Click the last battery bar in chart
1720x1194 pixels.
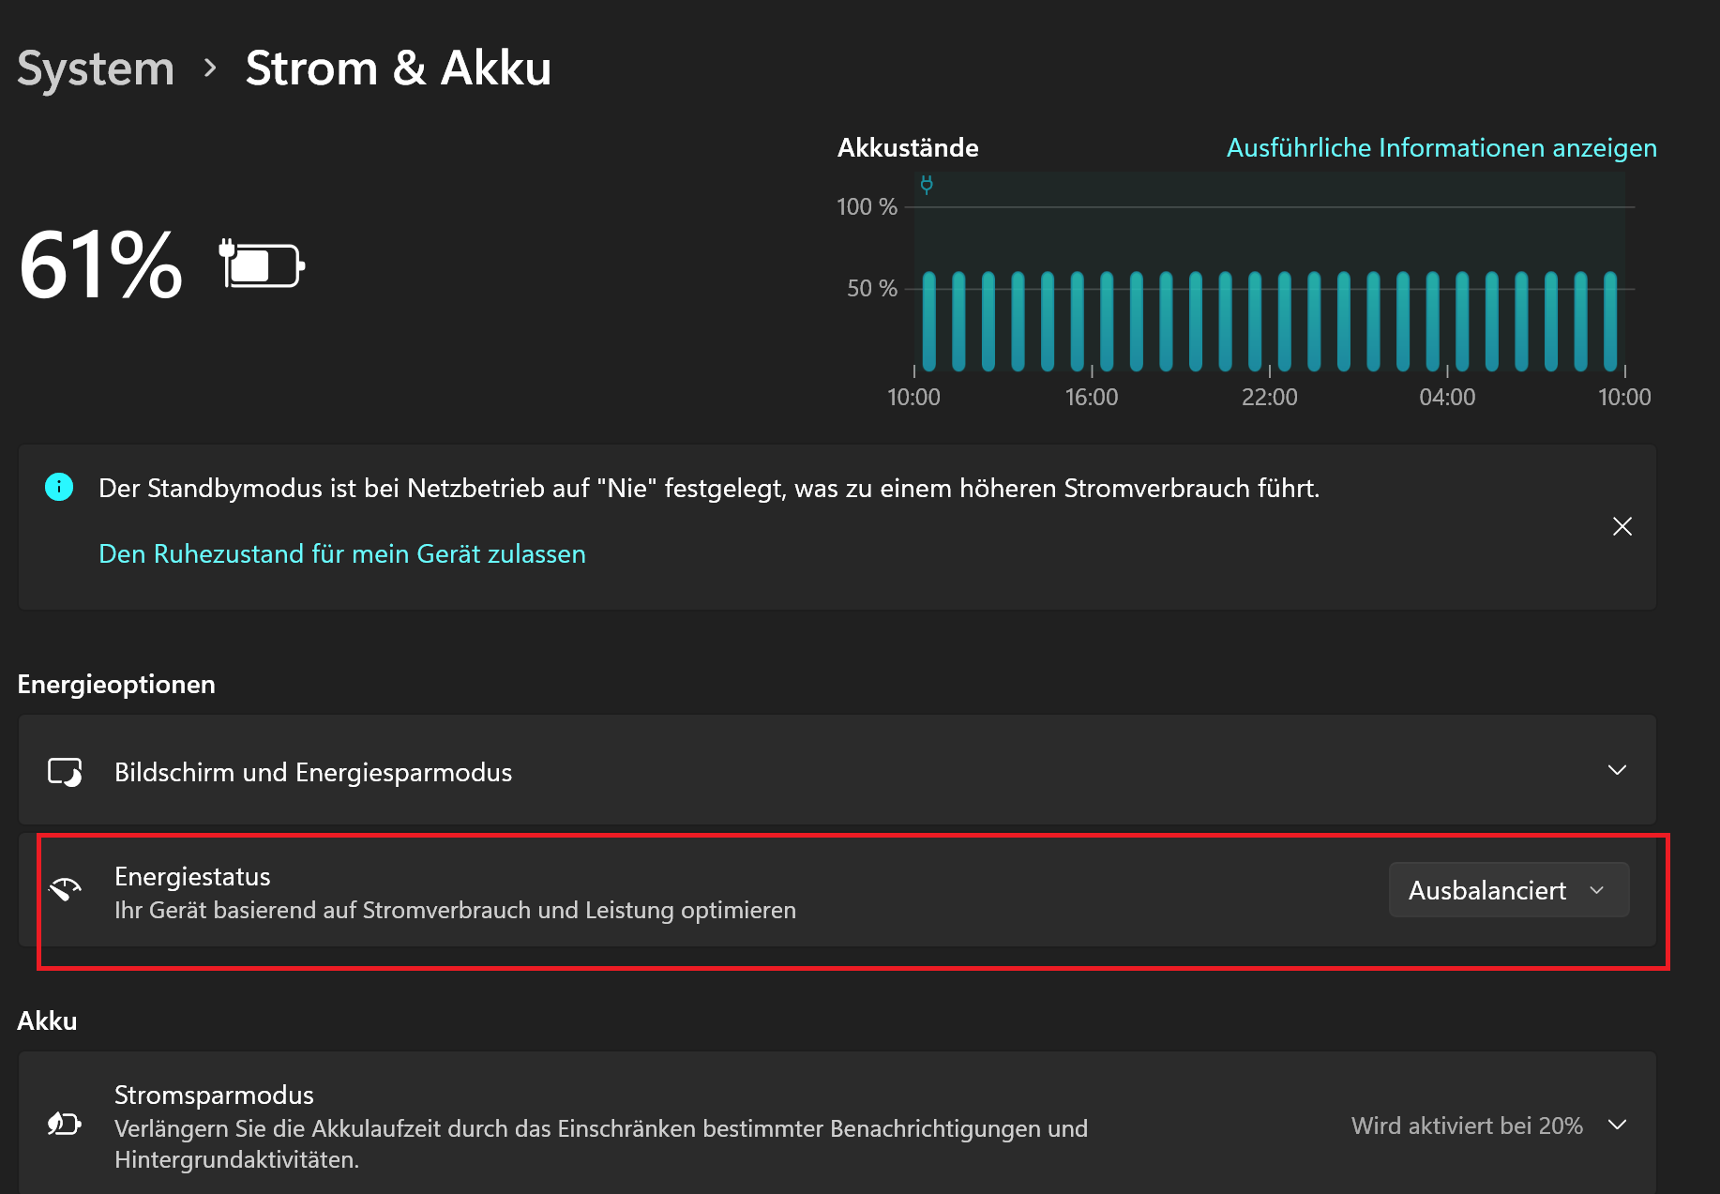pyautogui.click(x=1610, y=321)
